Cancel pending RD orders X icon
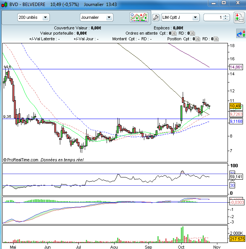 [x=193, y=33]
